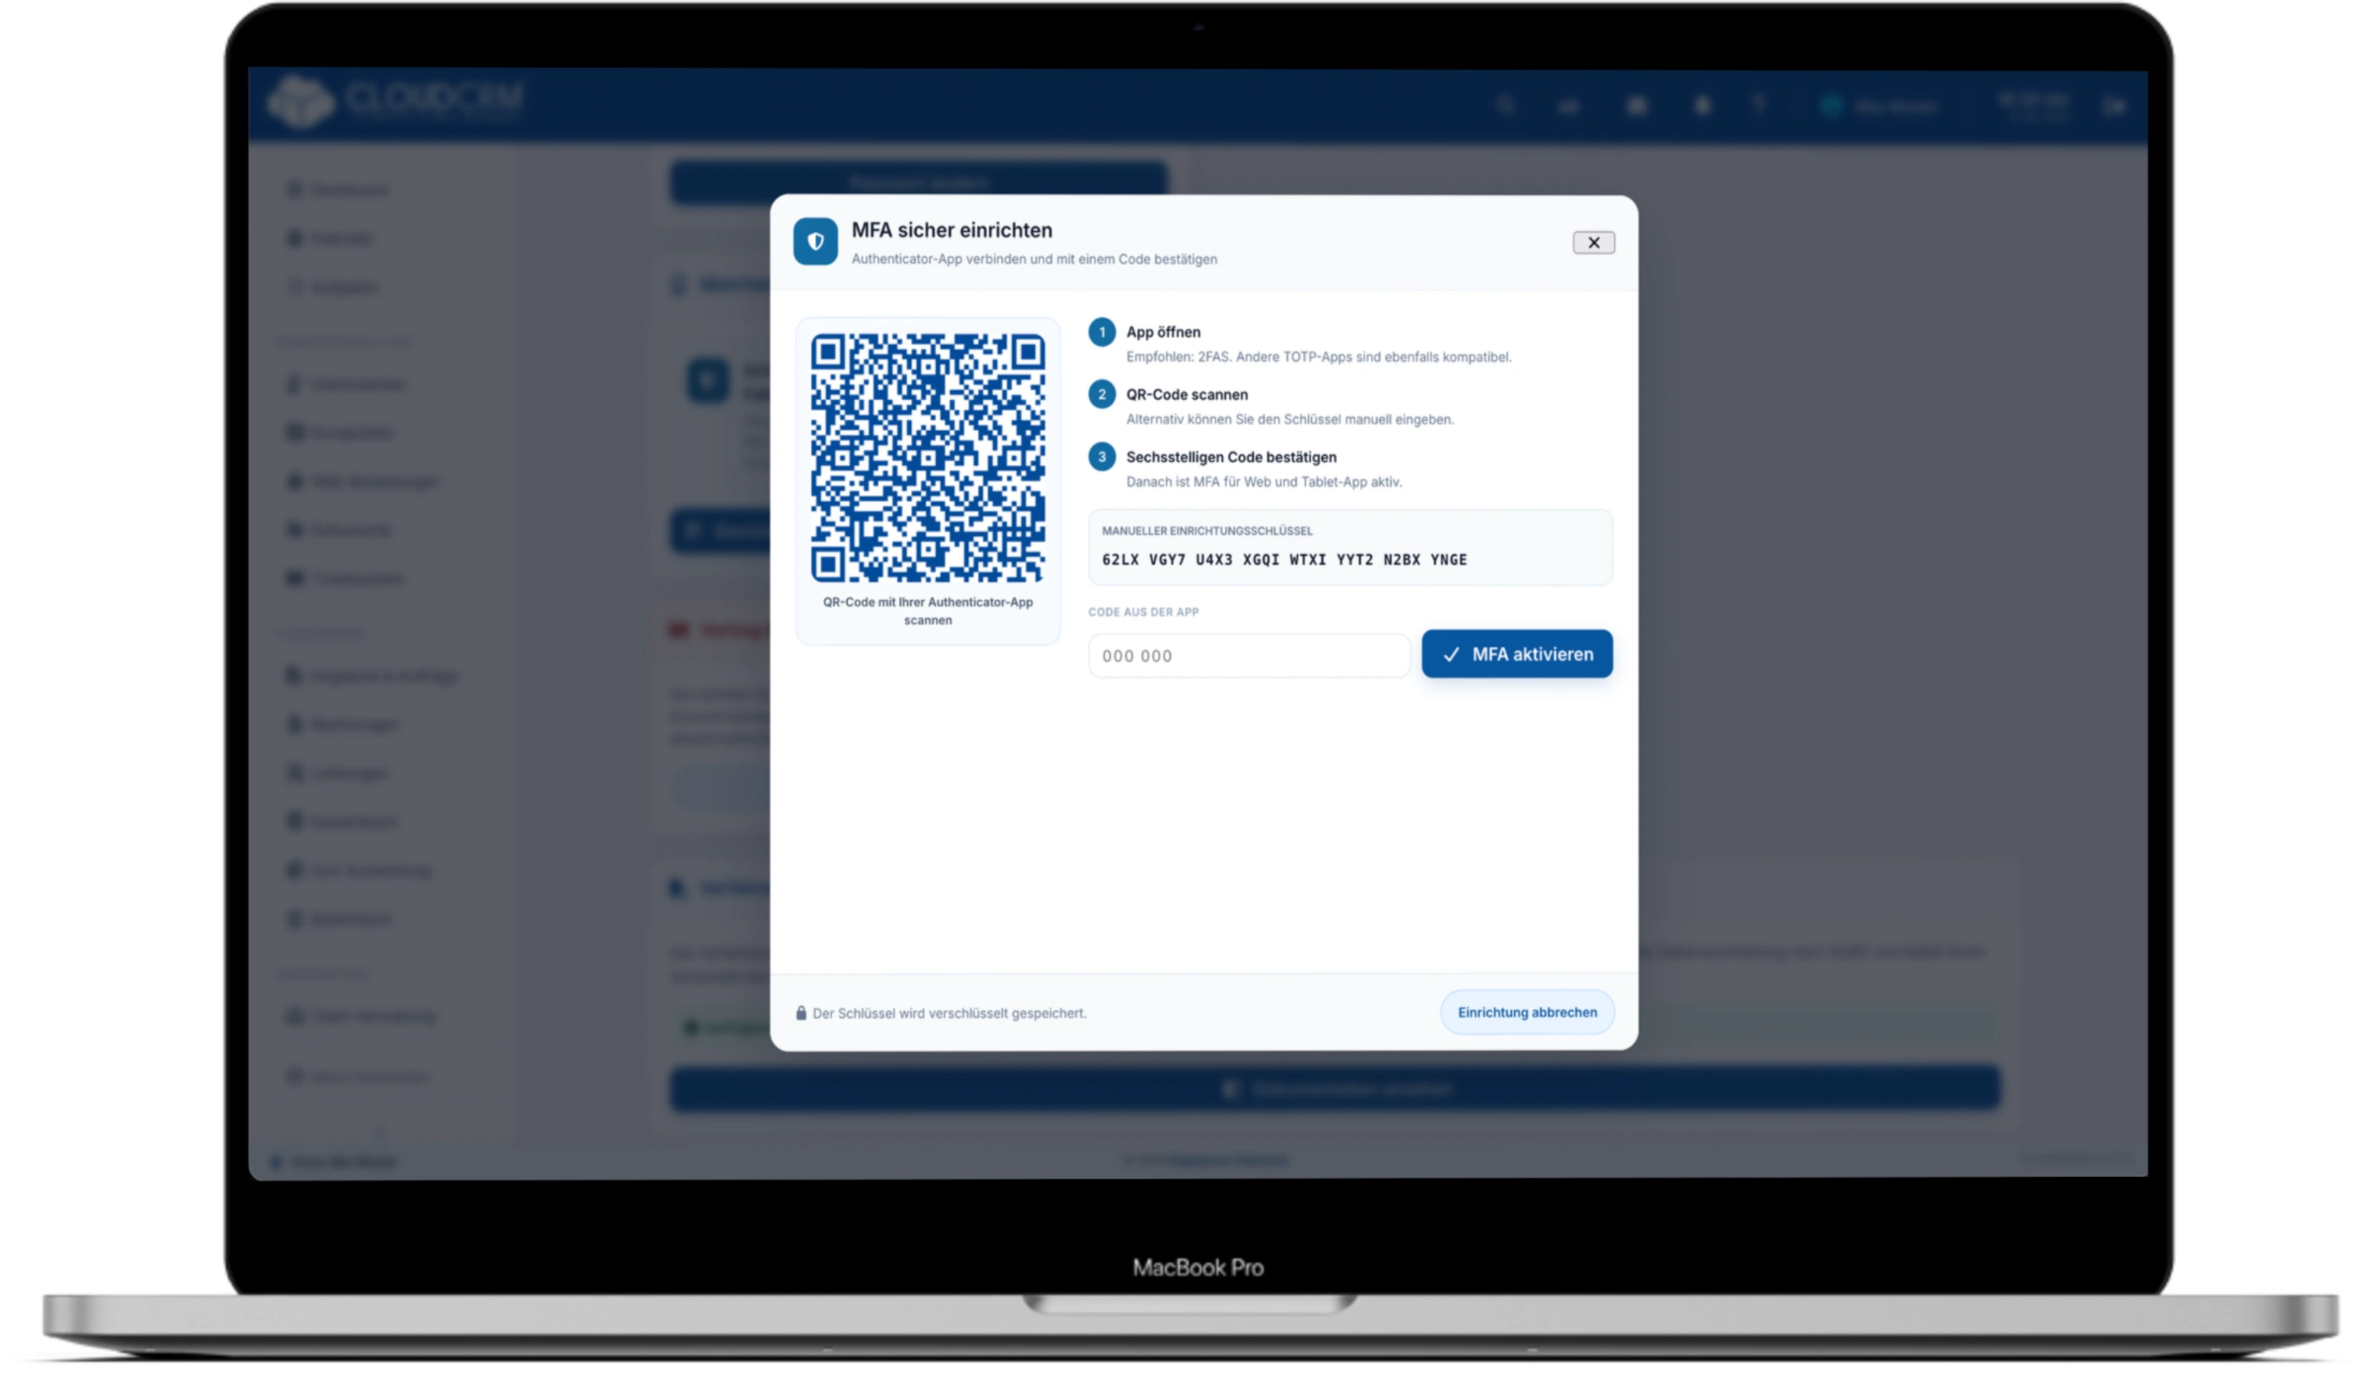
Task: Click the MFA aktivieren button
Action: (1517, 654)
